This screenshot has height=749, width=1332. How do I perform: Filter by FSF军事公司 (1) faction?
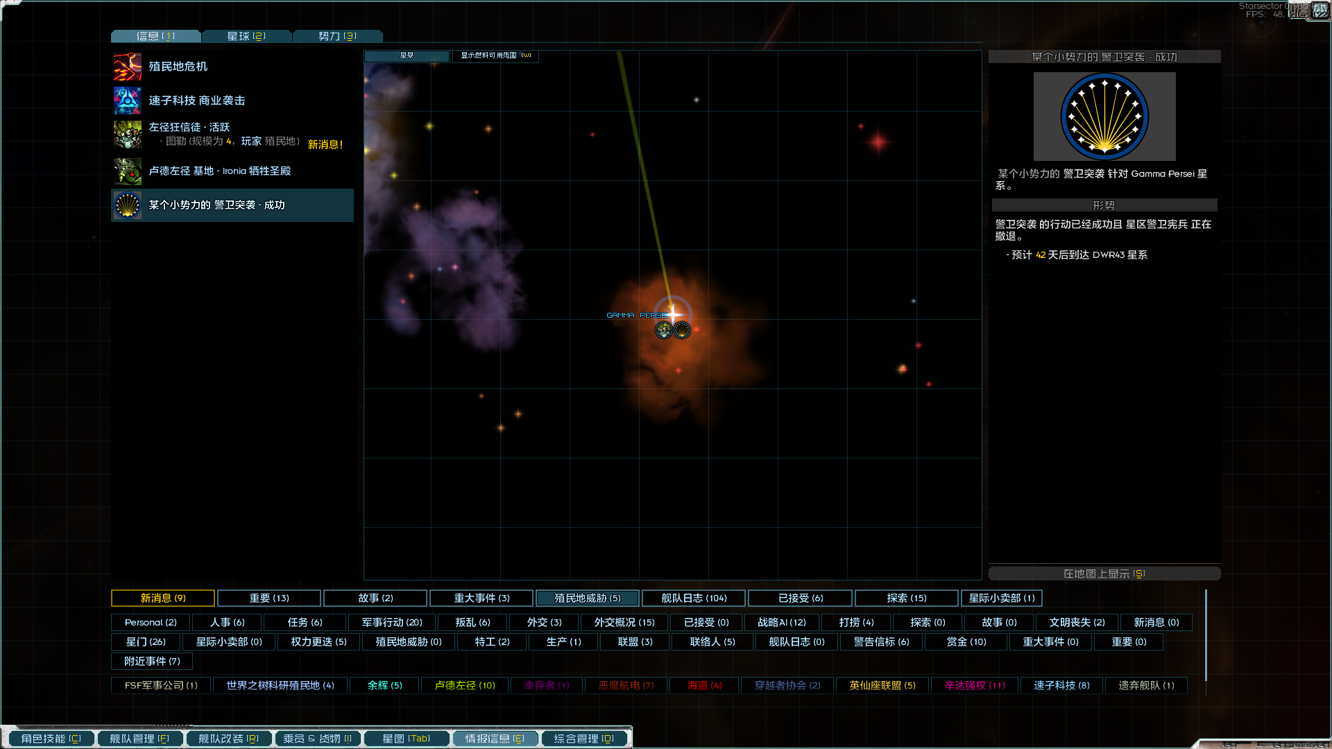[x=161, y=685]
